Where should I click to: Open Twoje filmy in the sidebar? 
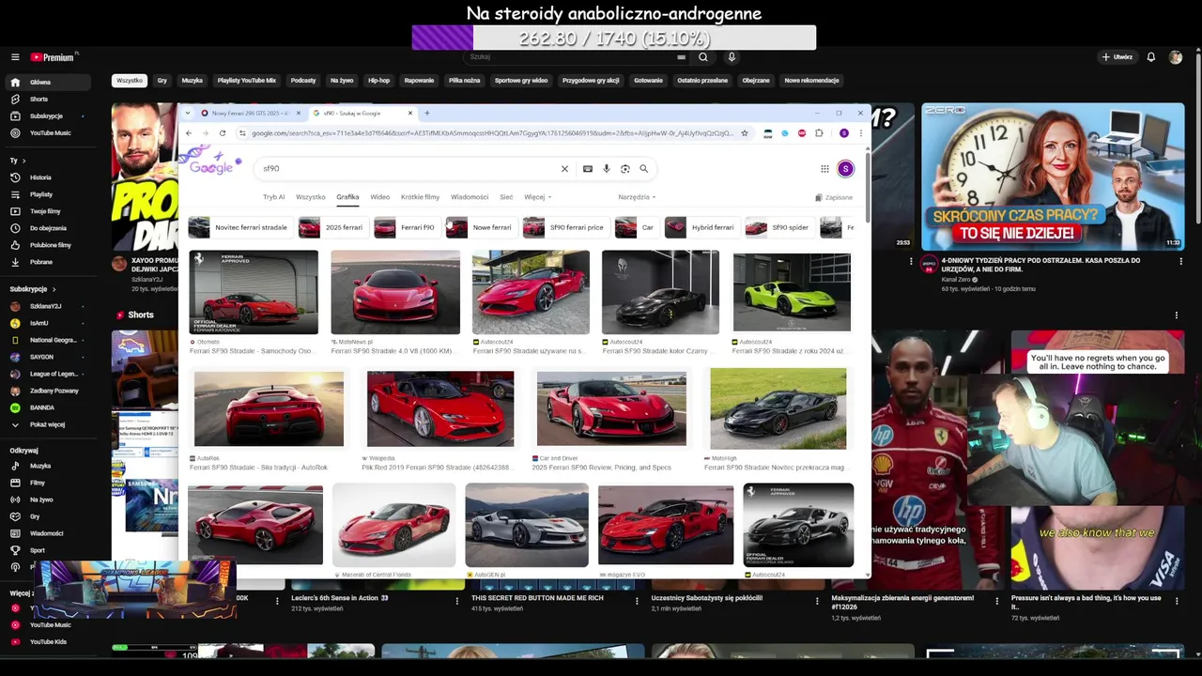click(49, 211)
